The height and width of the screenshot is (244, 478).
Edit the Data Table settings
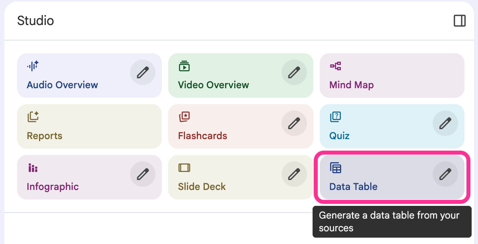tap(445, 174)
